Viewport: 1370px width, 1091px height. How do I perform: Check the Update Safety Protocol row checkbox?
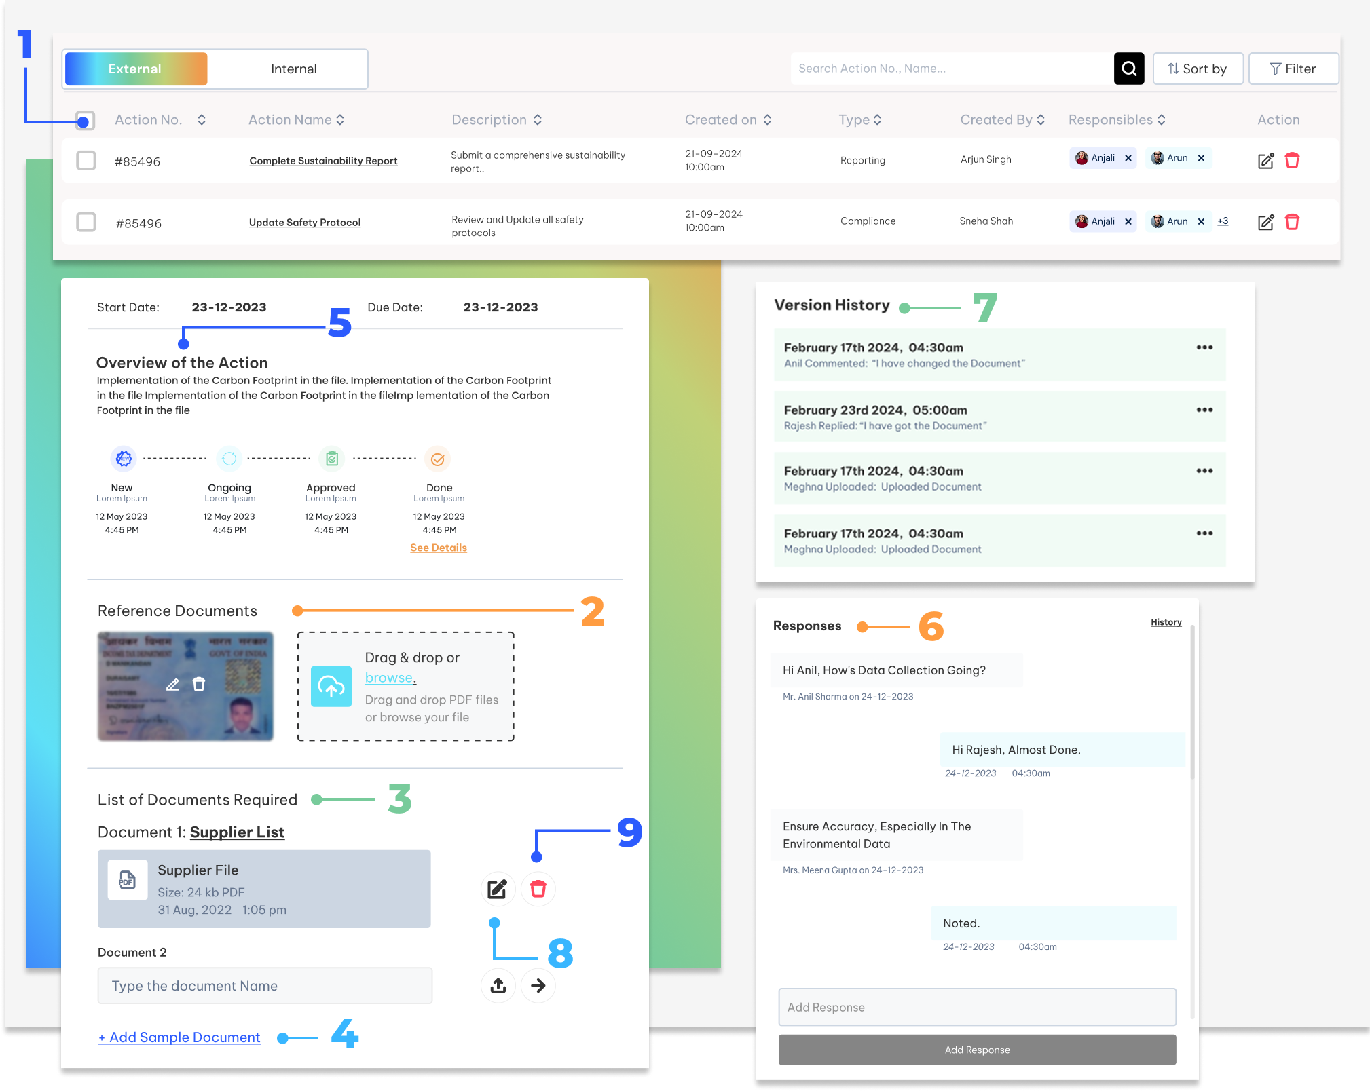click(x=86, y=222)
